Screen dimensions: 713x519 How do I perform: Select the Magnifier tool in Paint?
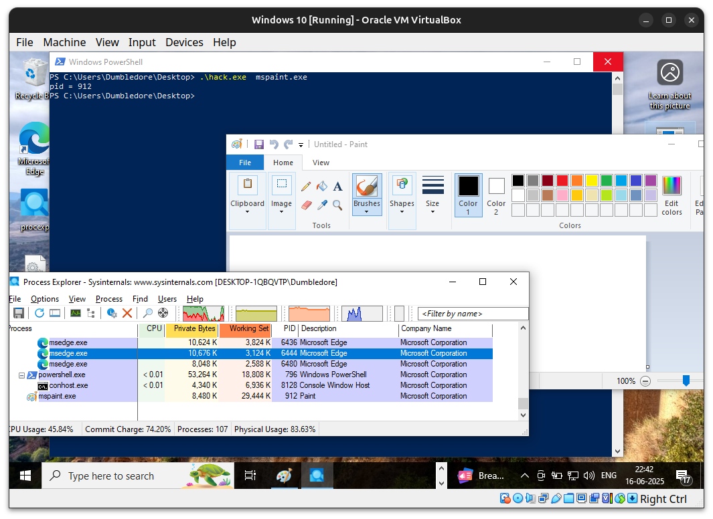point(337,205)
